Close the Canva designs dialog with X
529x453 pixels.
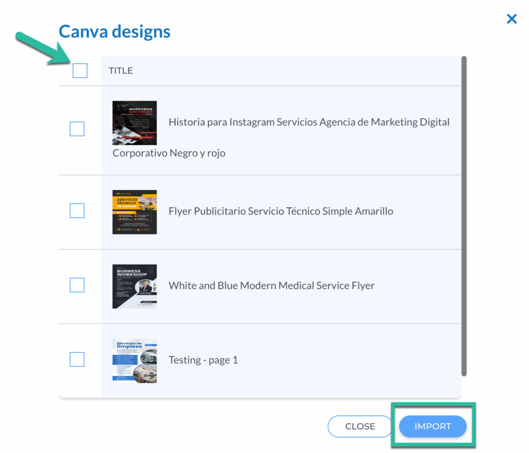tap(511, 19)
